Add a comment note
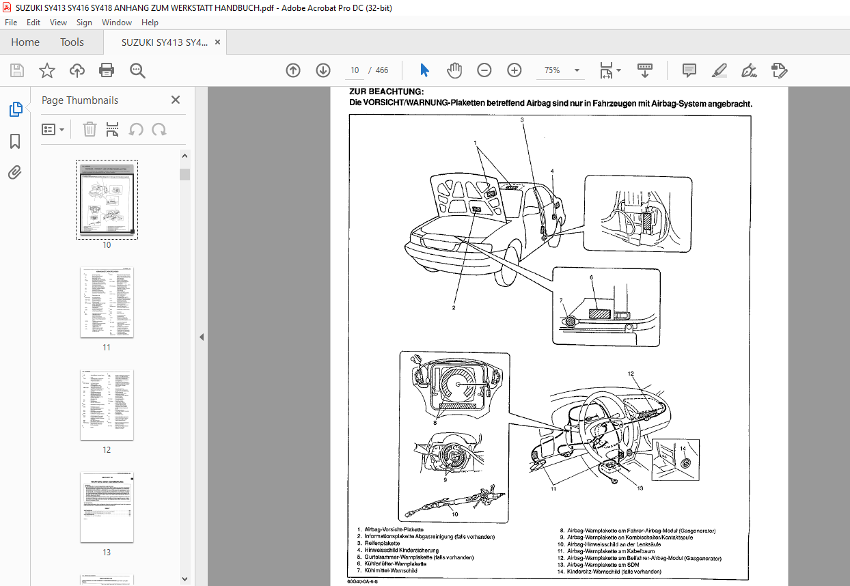The height and width of the screenshot is (586, 850). click(x=689, y=70)
